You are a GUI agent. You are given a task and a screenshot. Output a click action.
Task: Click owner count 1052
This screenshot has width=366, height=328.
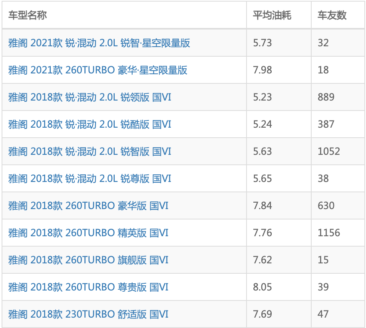tap(329, 152)
